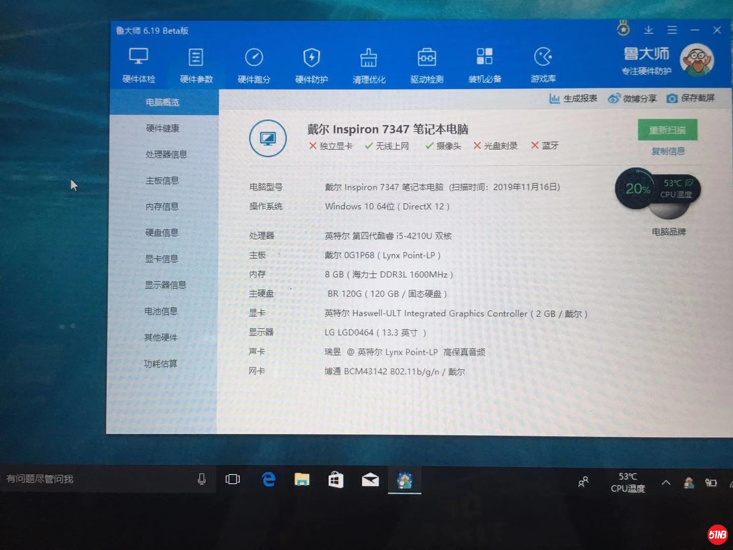The image size is (733, 550).
Task: Click the 生成报表 report chart icon
Action: (554, 98)
